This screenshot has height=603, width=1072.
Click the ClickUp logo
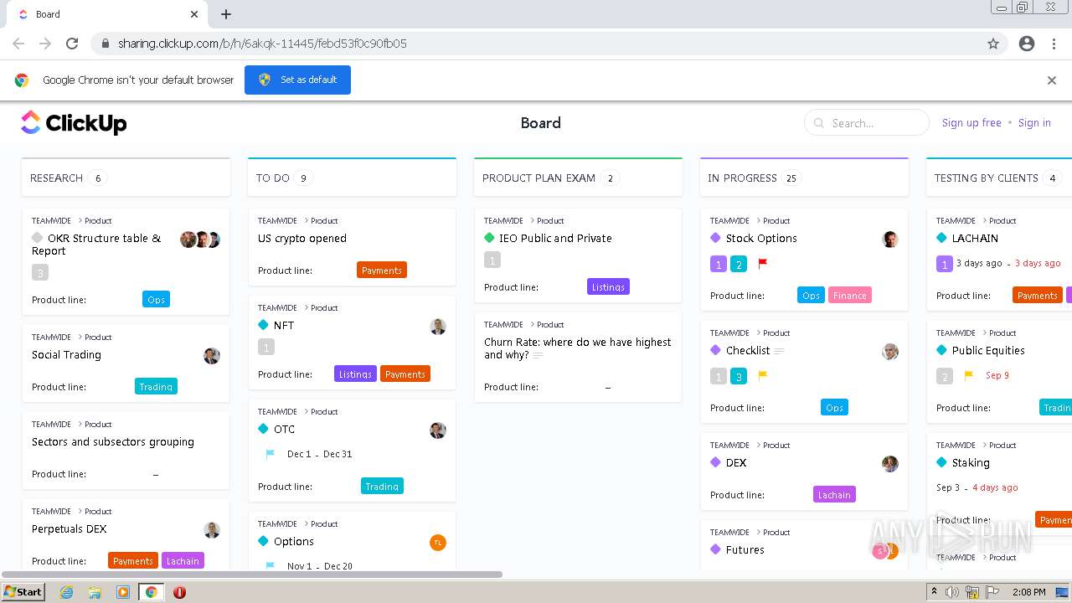[74, 123]
